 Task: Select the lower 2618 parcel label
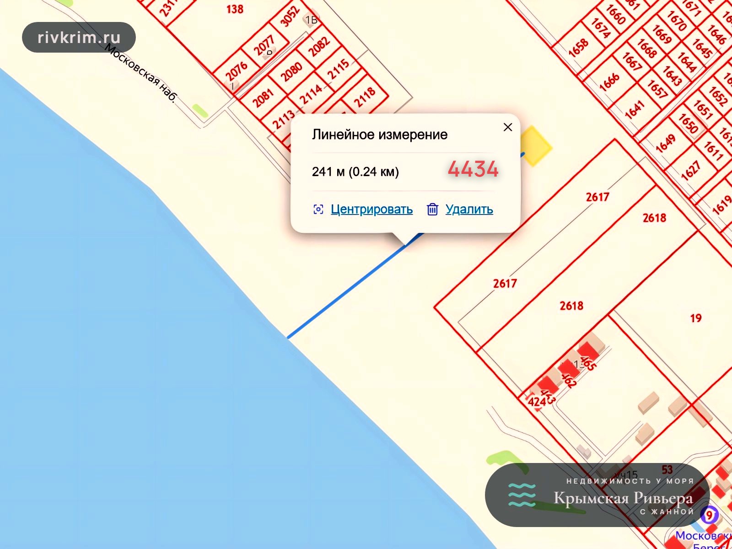(571, 306)
